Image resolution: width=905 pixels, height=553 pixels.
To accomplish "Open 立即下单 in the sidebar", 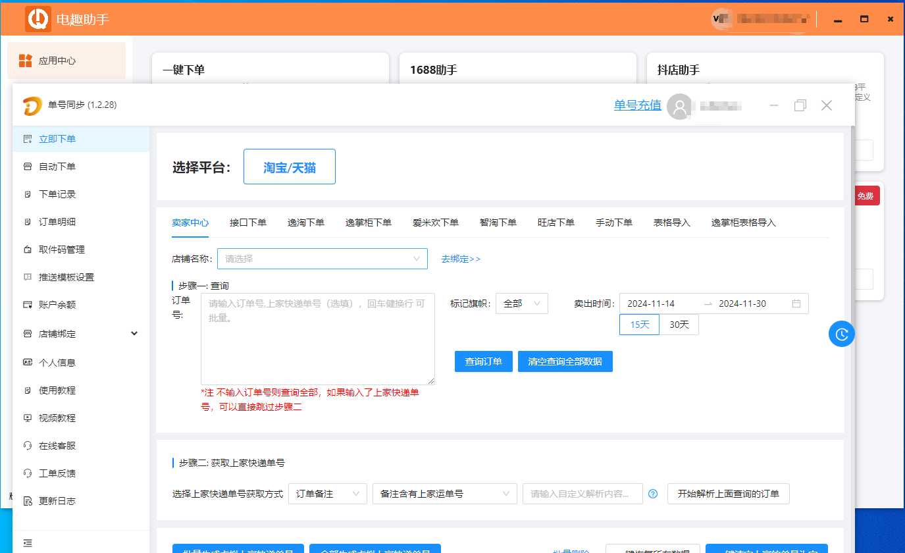I will pyautogui.click(x=80, y=139).
